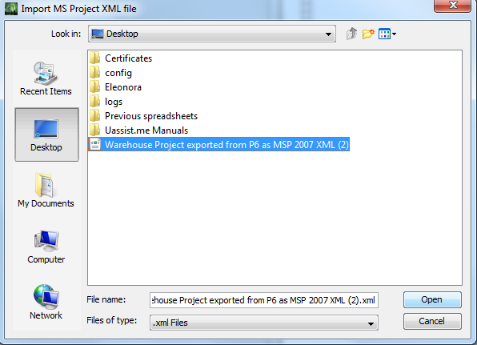The image size is (477, 345).
Task: Open Recent Items shortcut
Action: pos(46,78)
